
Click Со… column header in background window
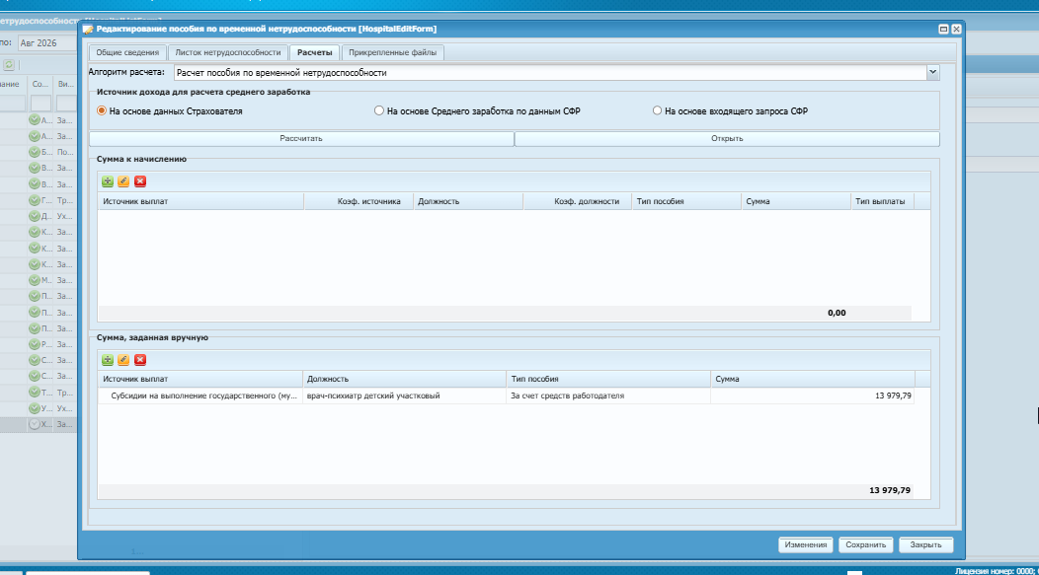40,84
